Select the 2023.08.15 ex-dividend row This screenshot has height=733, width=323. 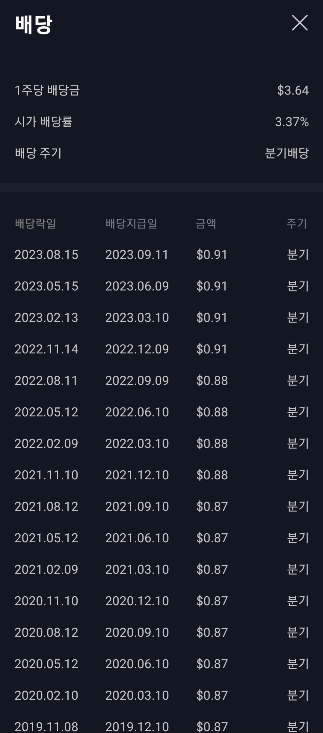point(161,255)
